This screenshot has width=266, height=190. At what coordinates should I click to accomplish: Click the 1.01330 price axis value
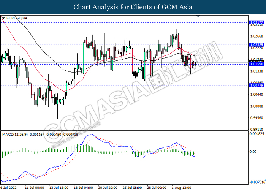pos(256,71)
